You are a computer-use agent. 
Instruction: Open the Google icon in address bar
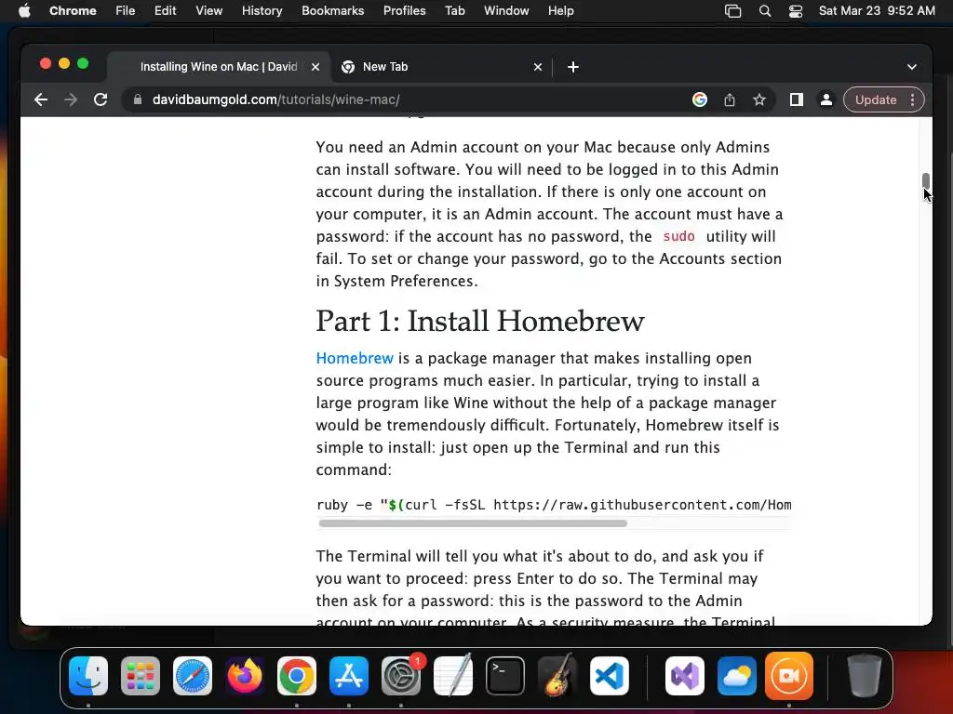point(700,99)
